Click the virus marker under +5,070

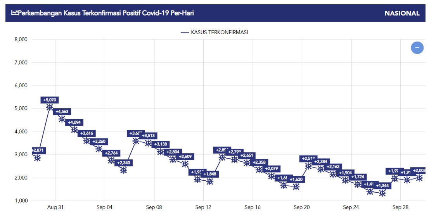pyautogui.click(x=50, y=107)
